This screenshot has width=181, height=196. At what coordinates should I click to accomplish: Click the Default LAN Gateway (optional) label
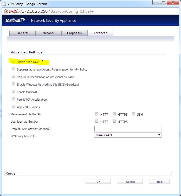point(31,129)
